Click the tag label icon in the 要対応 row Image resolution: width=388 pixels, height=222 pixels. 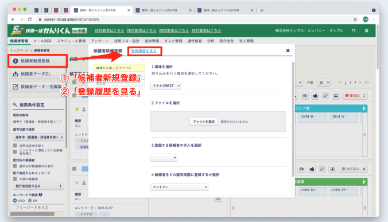pyautogui.click(x=305, y=95)
